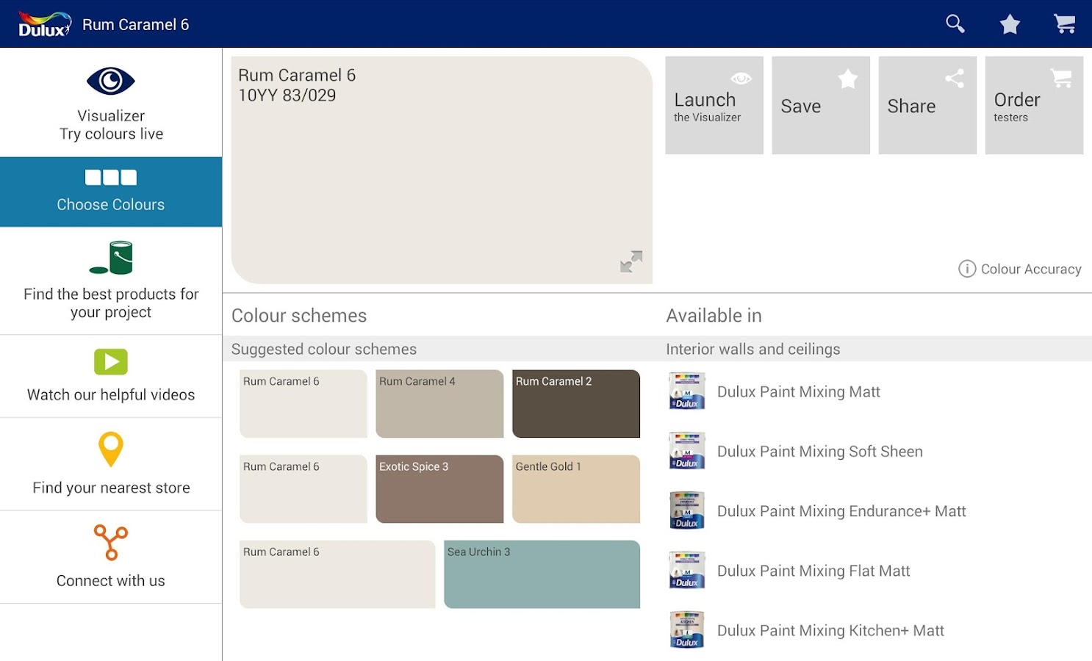Order testers for Rum Caramel 6
The height and width of the screenshot is (661, 1092).
(1033, 105)
